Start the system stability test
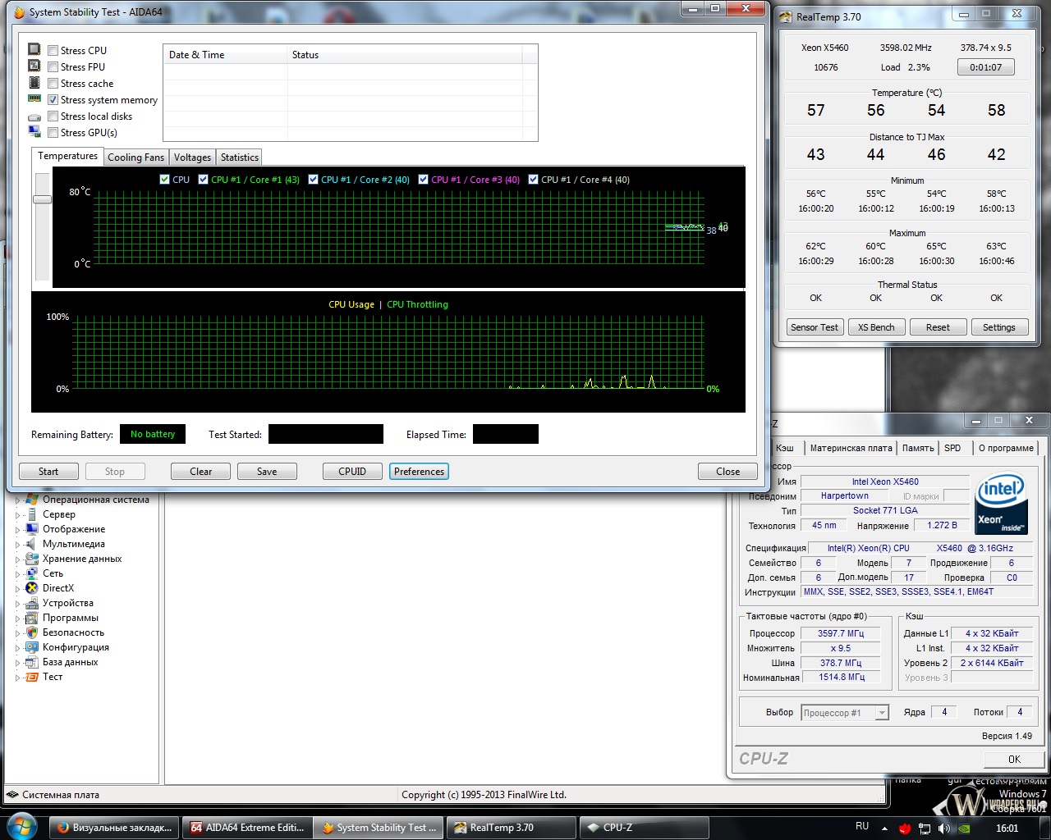The height and width of the screenshot is (840, 1051). click(x=48, y=472)
